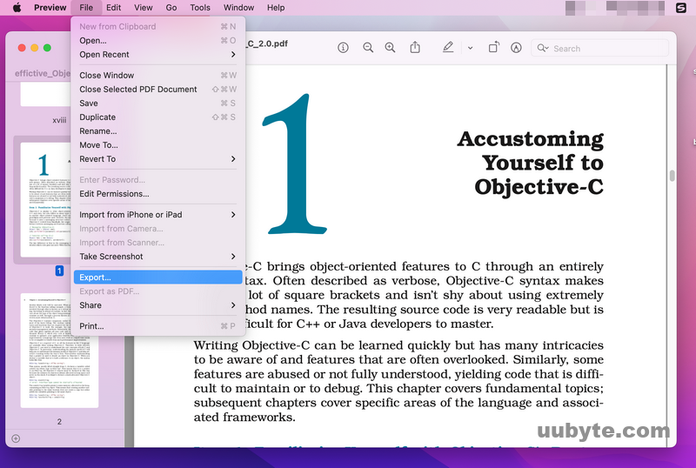Open the Apple menu
The height and width of the screenshot is (468, 696).
(17, 8)
